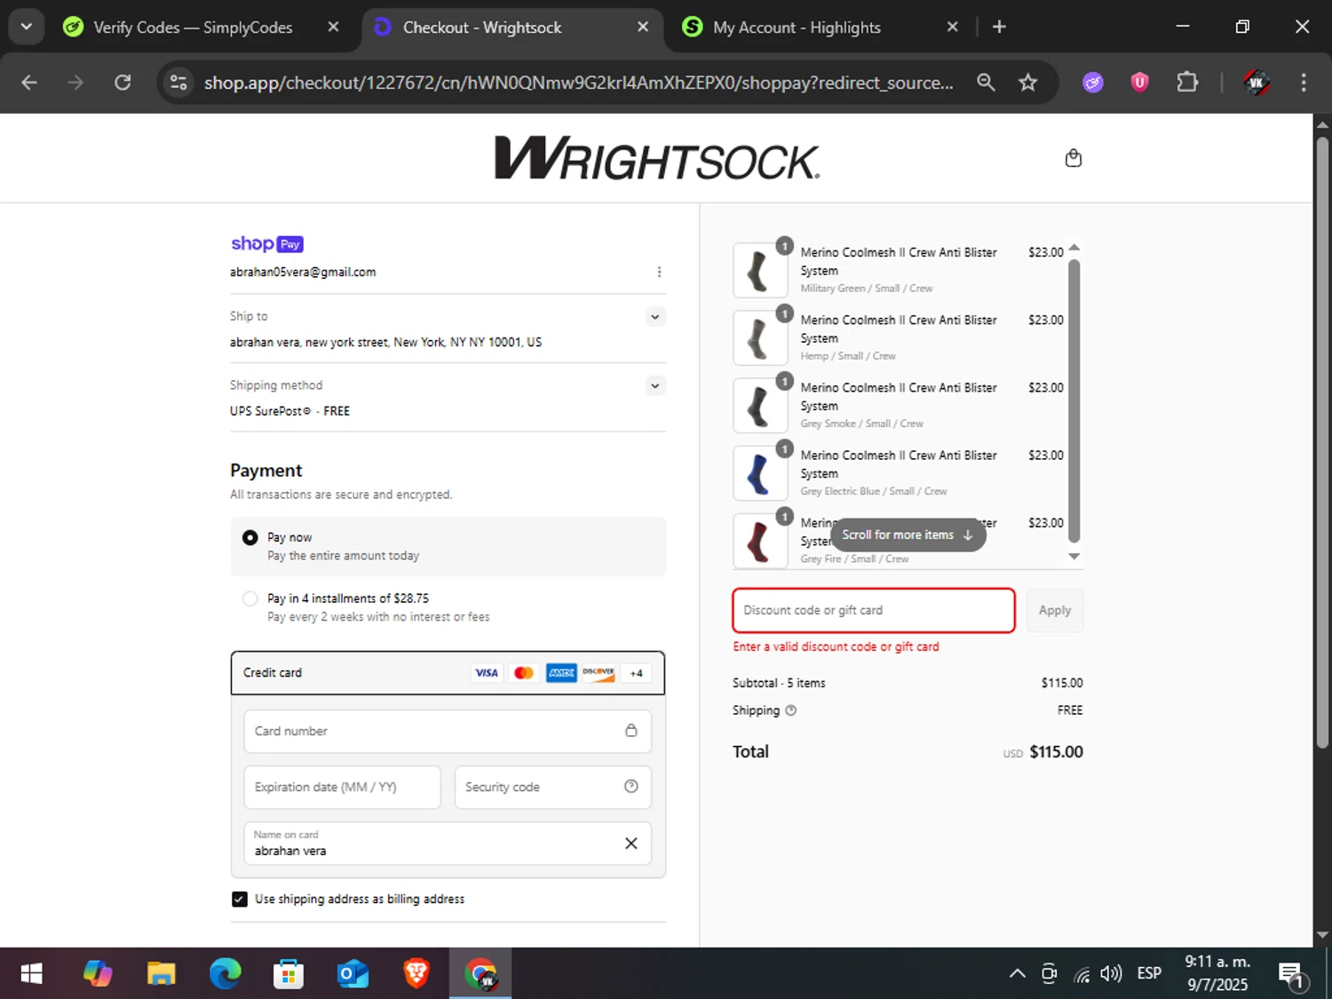Click the Visa card logo
Viewport: 1332px width, 999px height.
tap(487, 672)
